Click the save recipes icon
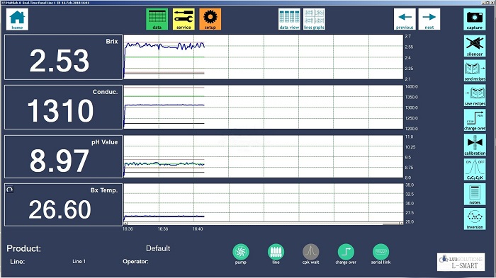 (475, 95)
